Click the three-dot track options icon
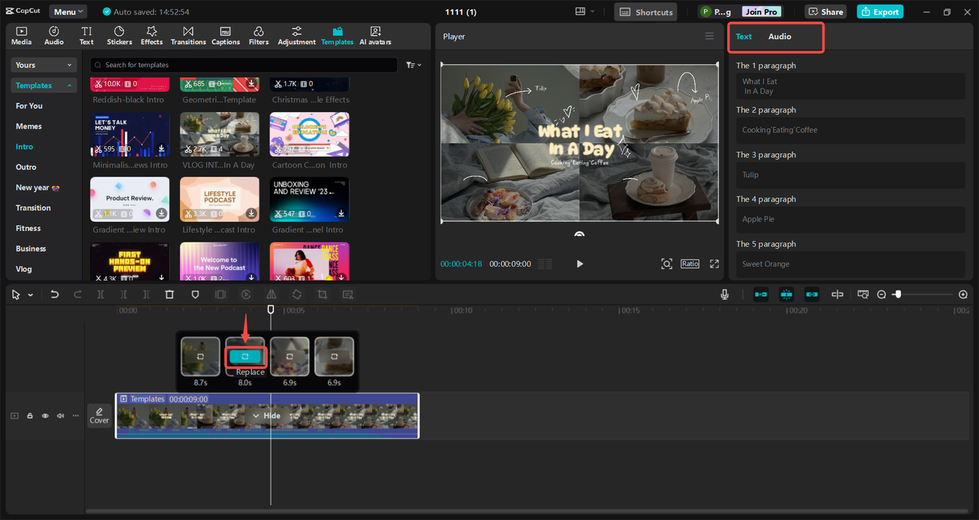 (75, 416)
